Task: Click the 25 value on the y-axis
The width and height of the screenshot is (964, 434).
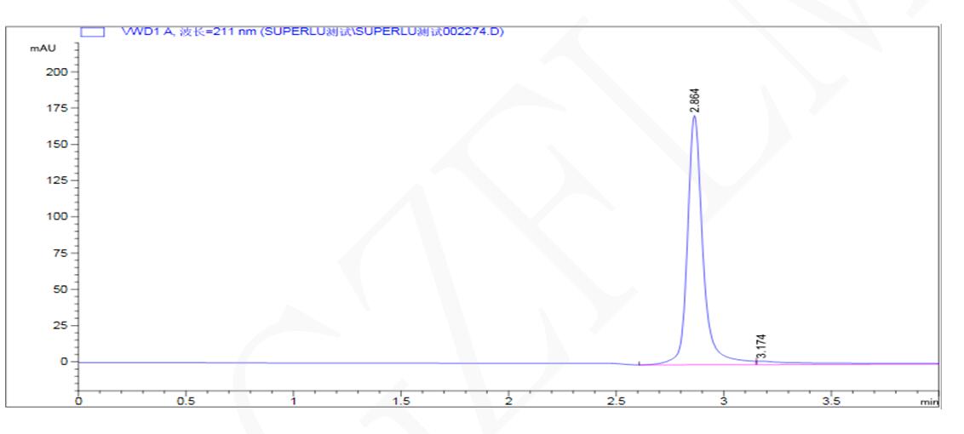Action: click(60, 325)
